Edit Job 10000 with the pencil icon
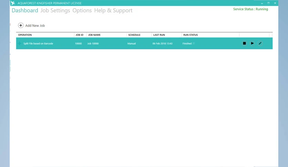 pyautogui.click(x=260, y=43)
